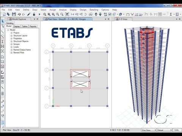Choose the draw walls tool

pos(2,72)
